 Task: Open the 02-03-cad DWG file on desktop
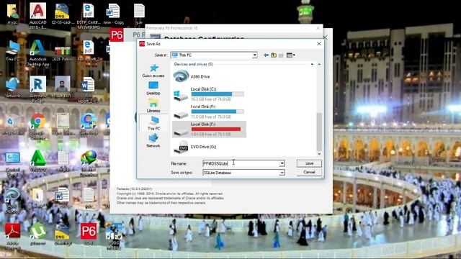pos(62,14)
